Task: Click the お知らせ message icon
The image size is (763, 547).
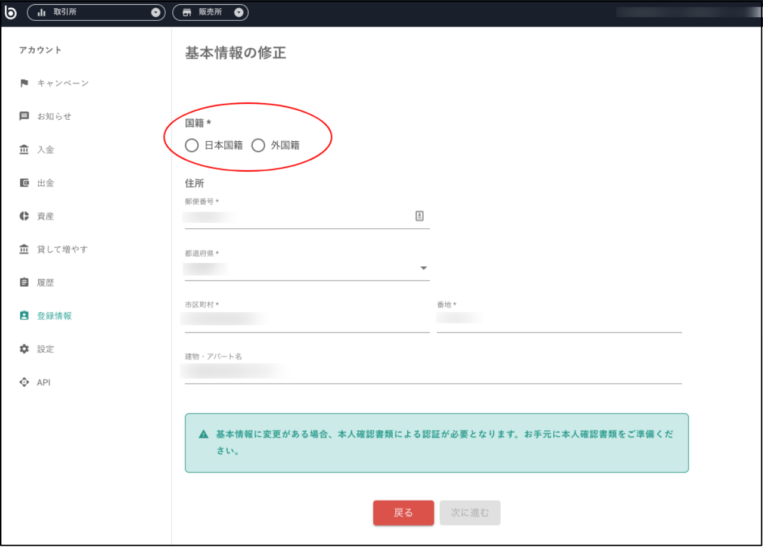Action: [24, 116]
